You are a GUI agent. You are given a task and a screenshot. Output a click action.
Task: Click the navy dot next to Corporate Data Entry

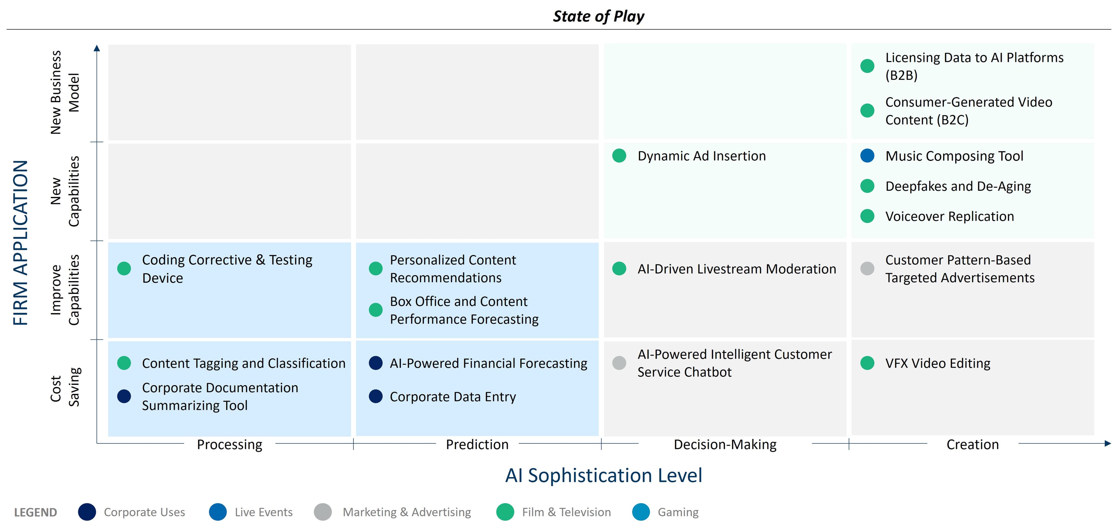[x=375, y=396]
